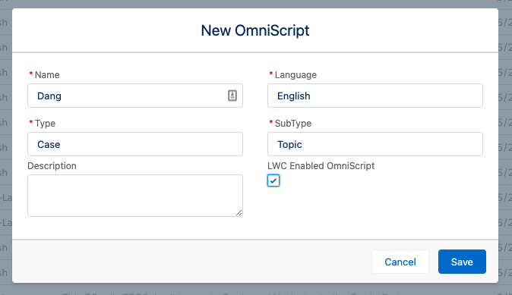Click the red asterisk beside SubType
The height and width of the screenshot is (295, 512).
(x=270, y=123)
